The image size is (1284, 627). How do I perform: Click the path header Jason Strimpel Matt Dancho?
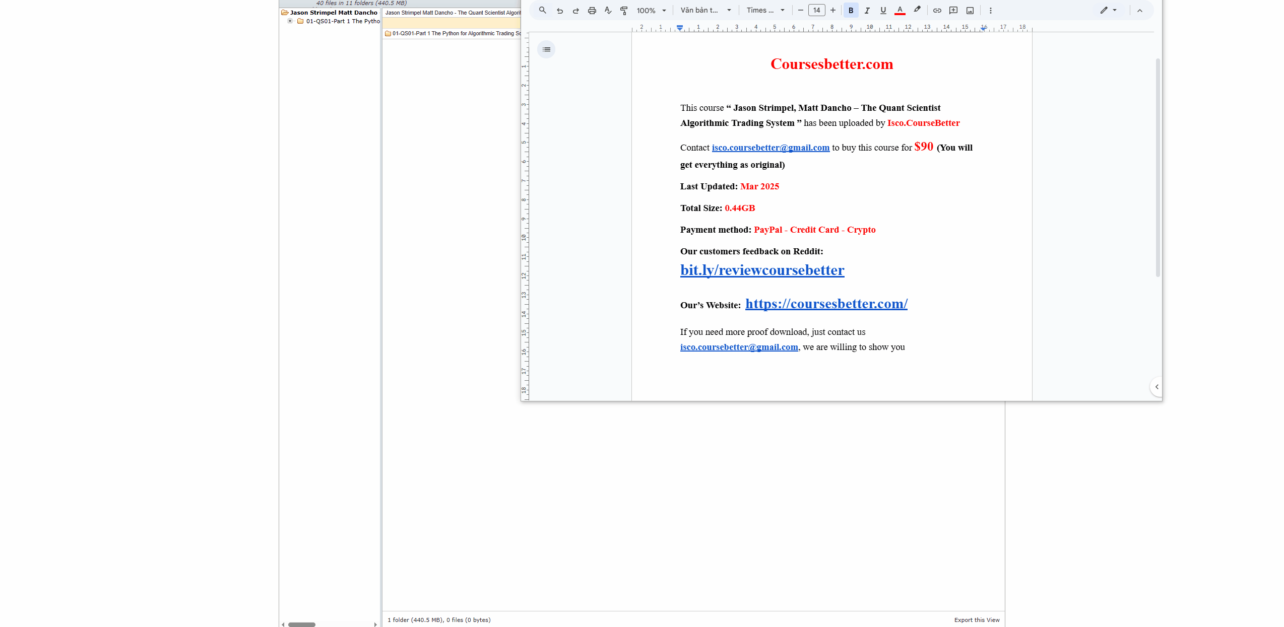453,13
